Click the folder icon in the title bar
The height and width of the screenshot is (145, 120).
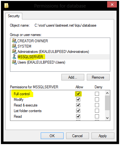tap(6, 6)
